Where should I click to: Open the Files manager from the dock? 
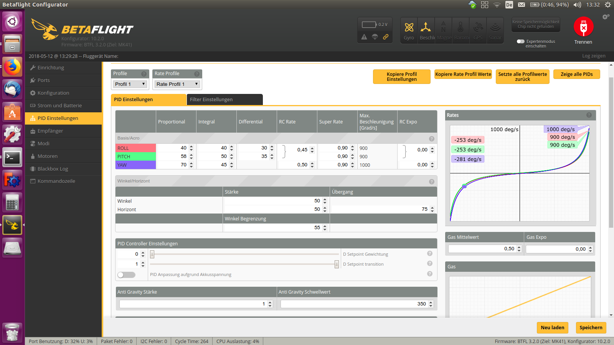click(x=12, y=44)
